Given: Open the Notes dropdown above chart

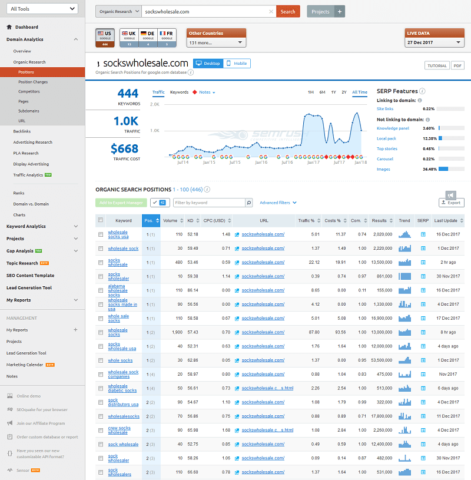Looking at the screenshot, I should (x=207, y=92).
